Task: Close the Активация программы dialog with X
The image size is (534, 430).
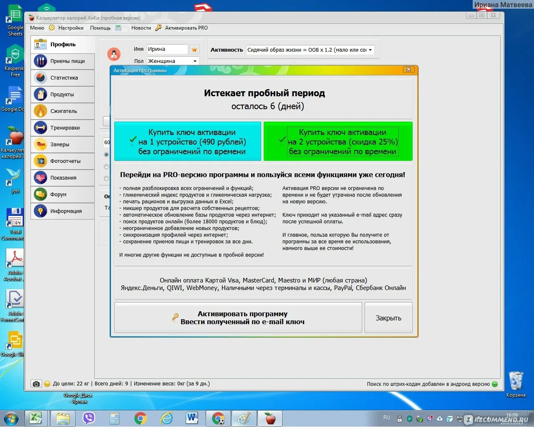Action: tap(409, 70)
